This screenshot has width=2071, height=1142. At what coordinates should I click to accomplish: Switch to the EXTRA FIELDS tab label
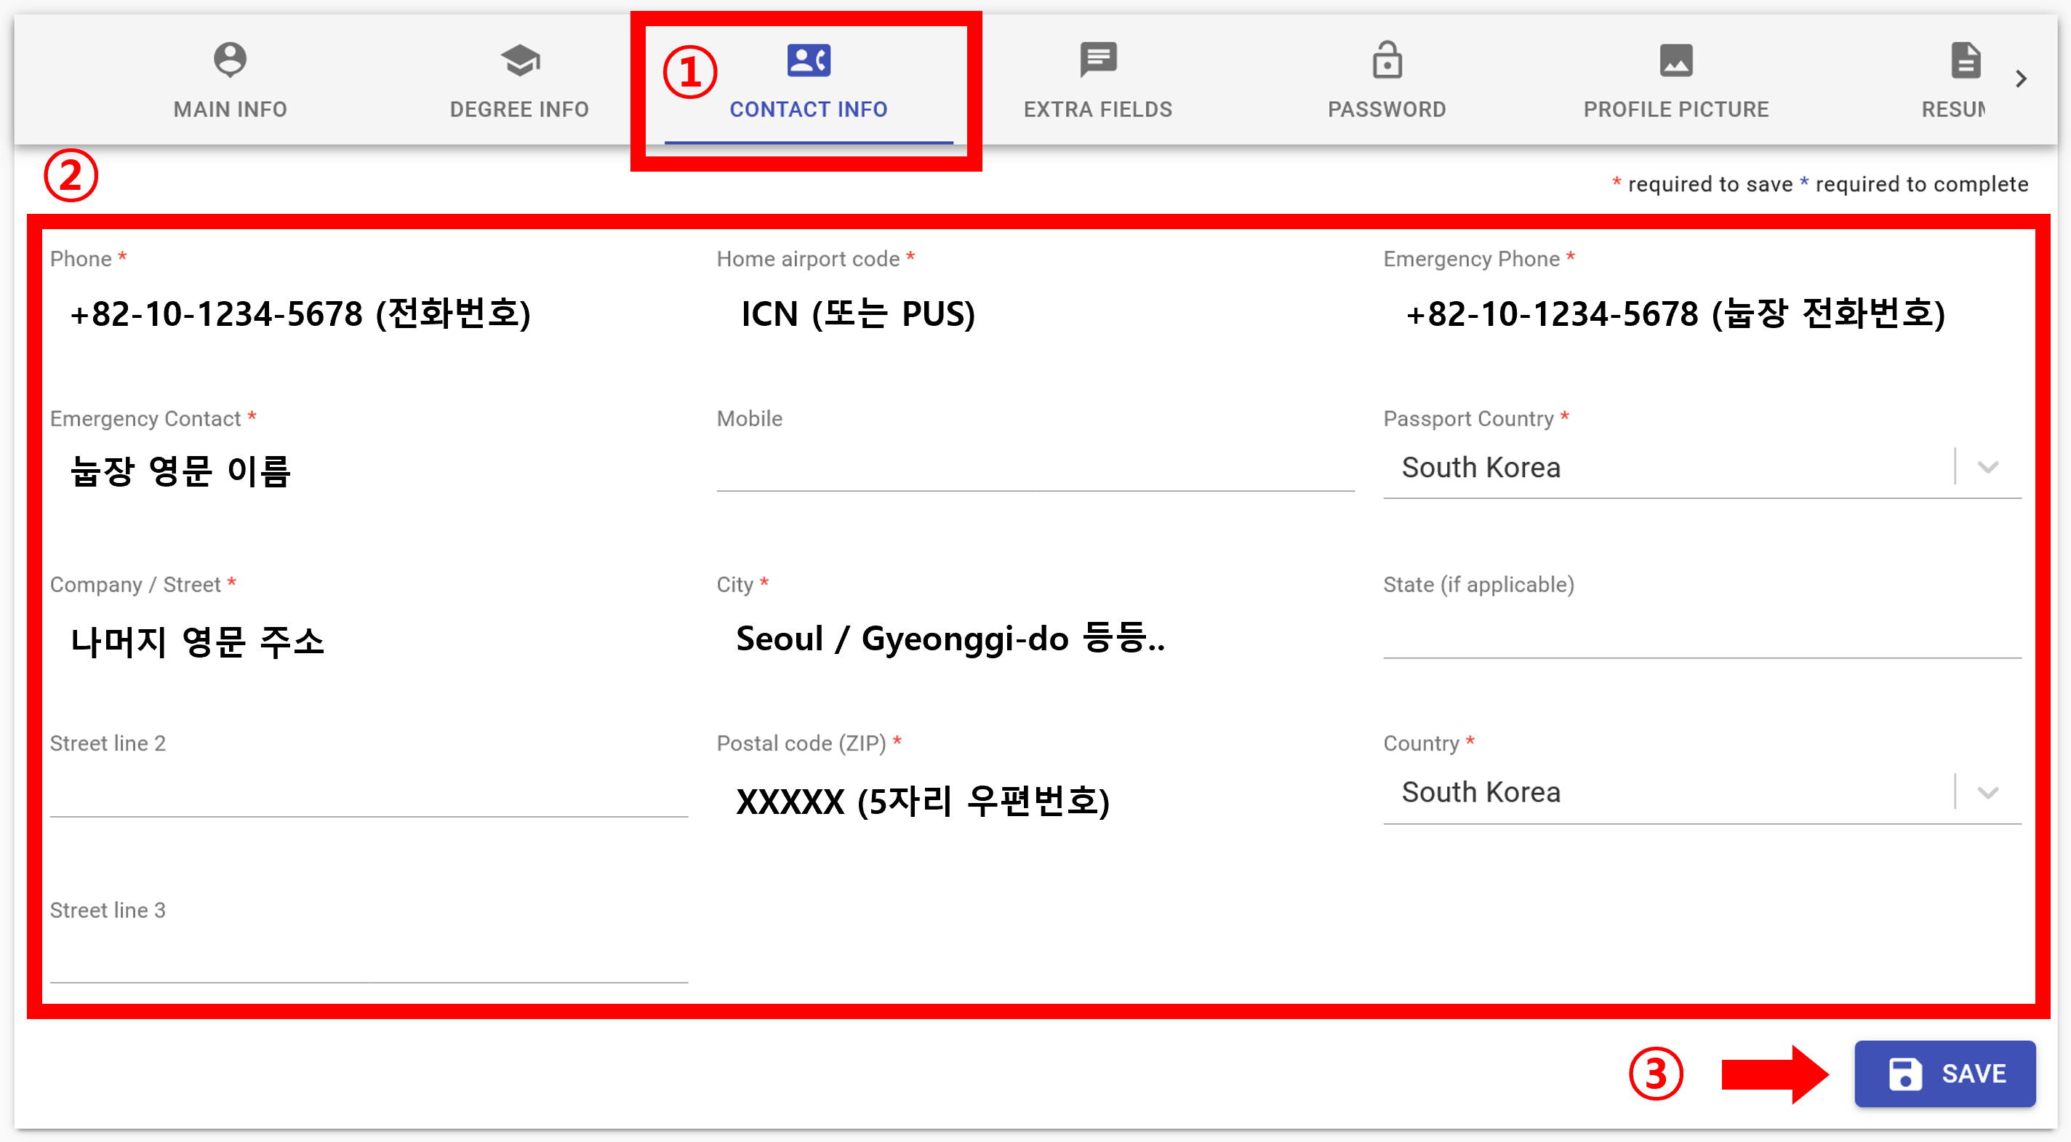(x=1097, y=109)
